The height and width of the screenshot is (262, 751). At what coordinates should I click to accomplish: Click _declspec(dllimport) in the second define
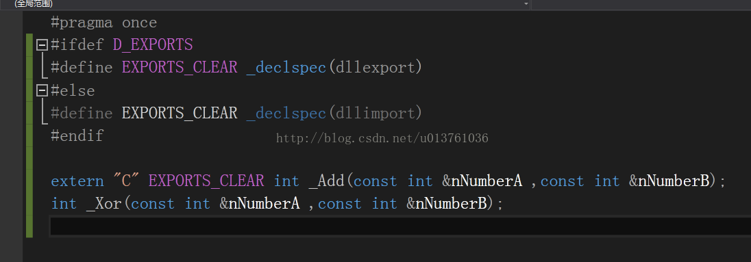(x=334, y=114)
